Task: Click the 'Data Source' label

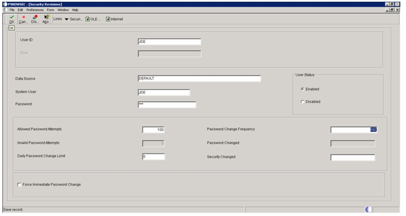Action: click(x=25, y=78)
